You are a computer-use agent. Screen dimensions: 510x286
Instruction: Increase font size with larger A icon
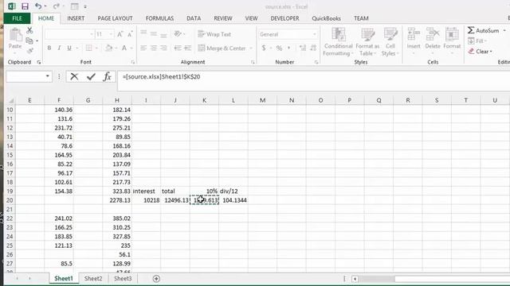click(120, 34)
